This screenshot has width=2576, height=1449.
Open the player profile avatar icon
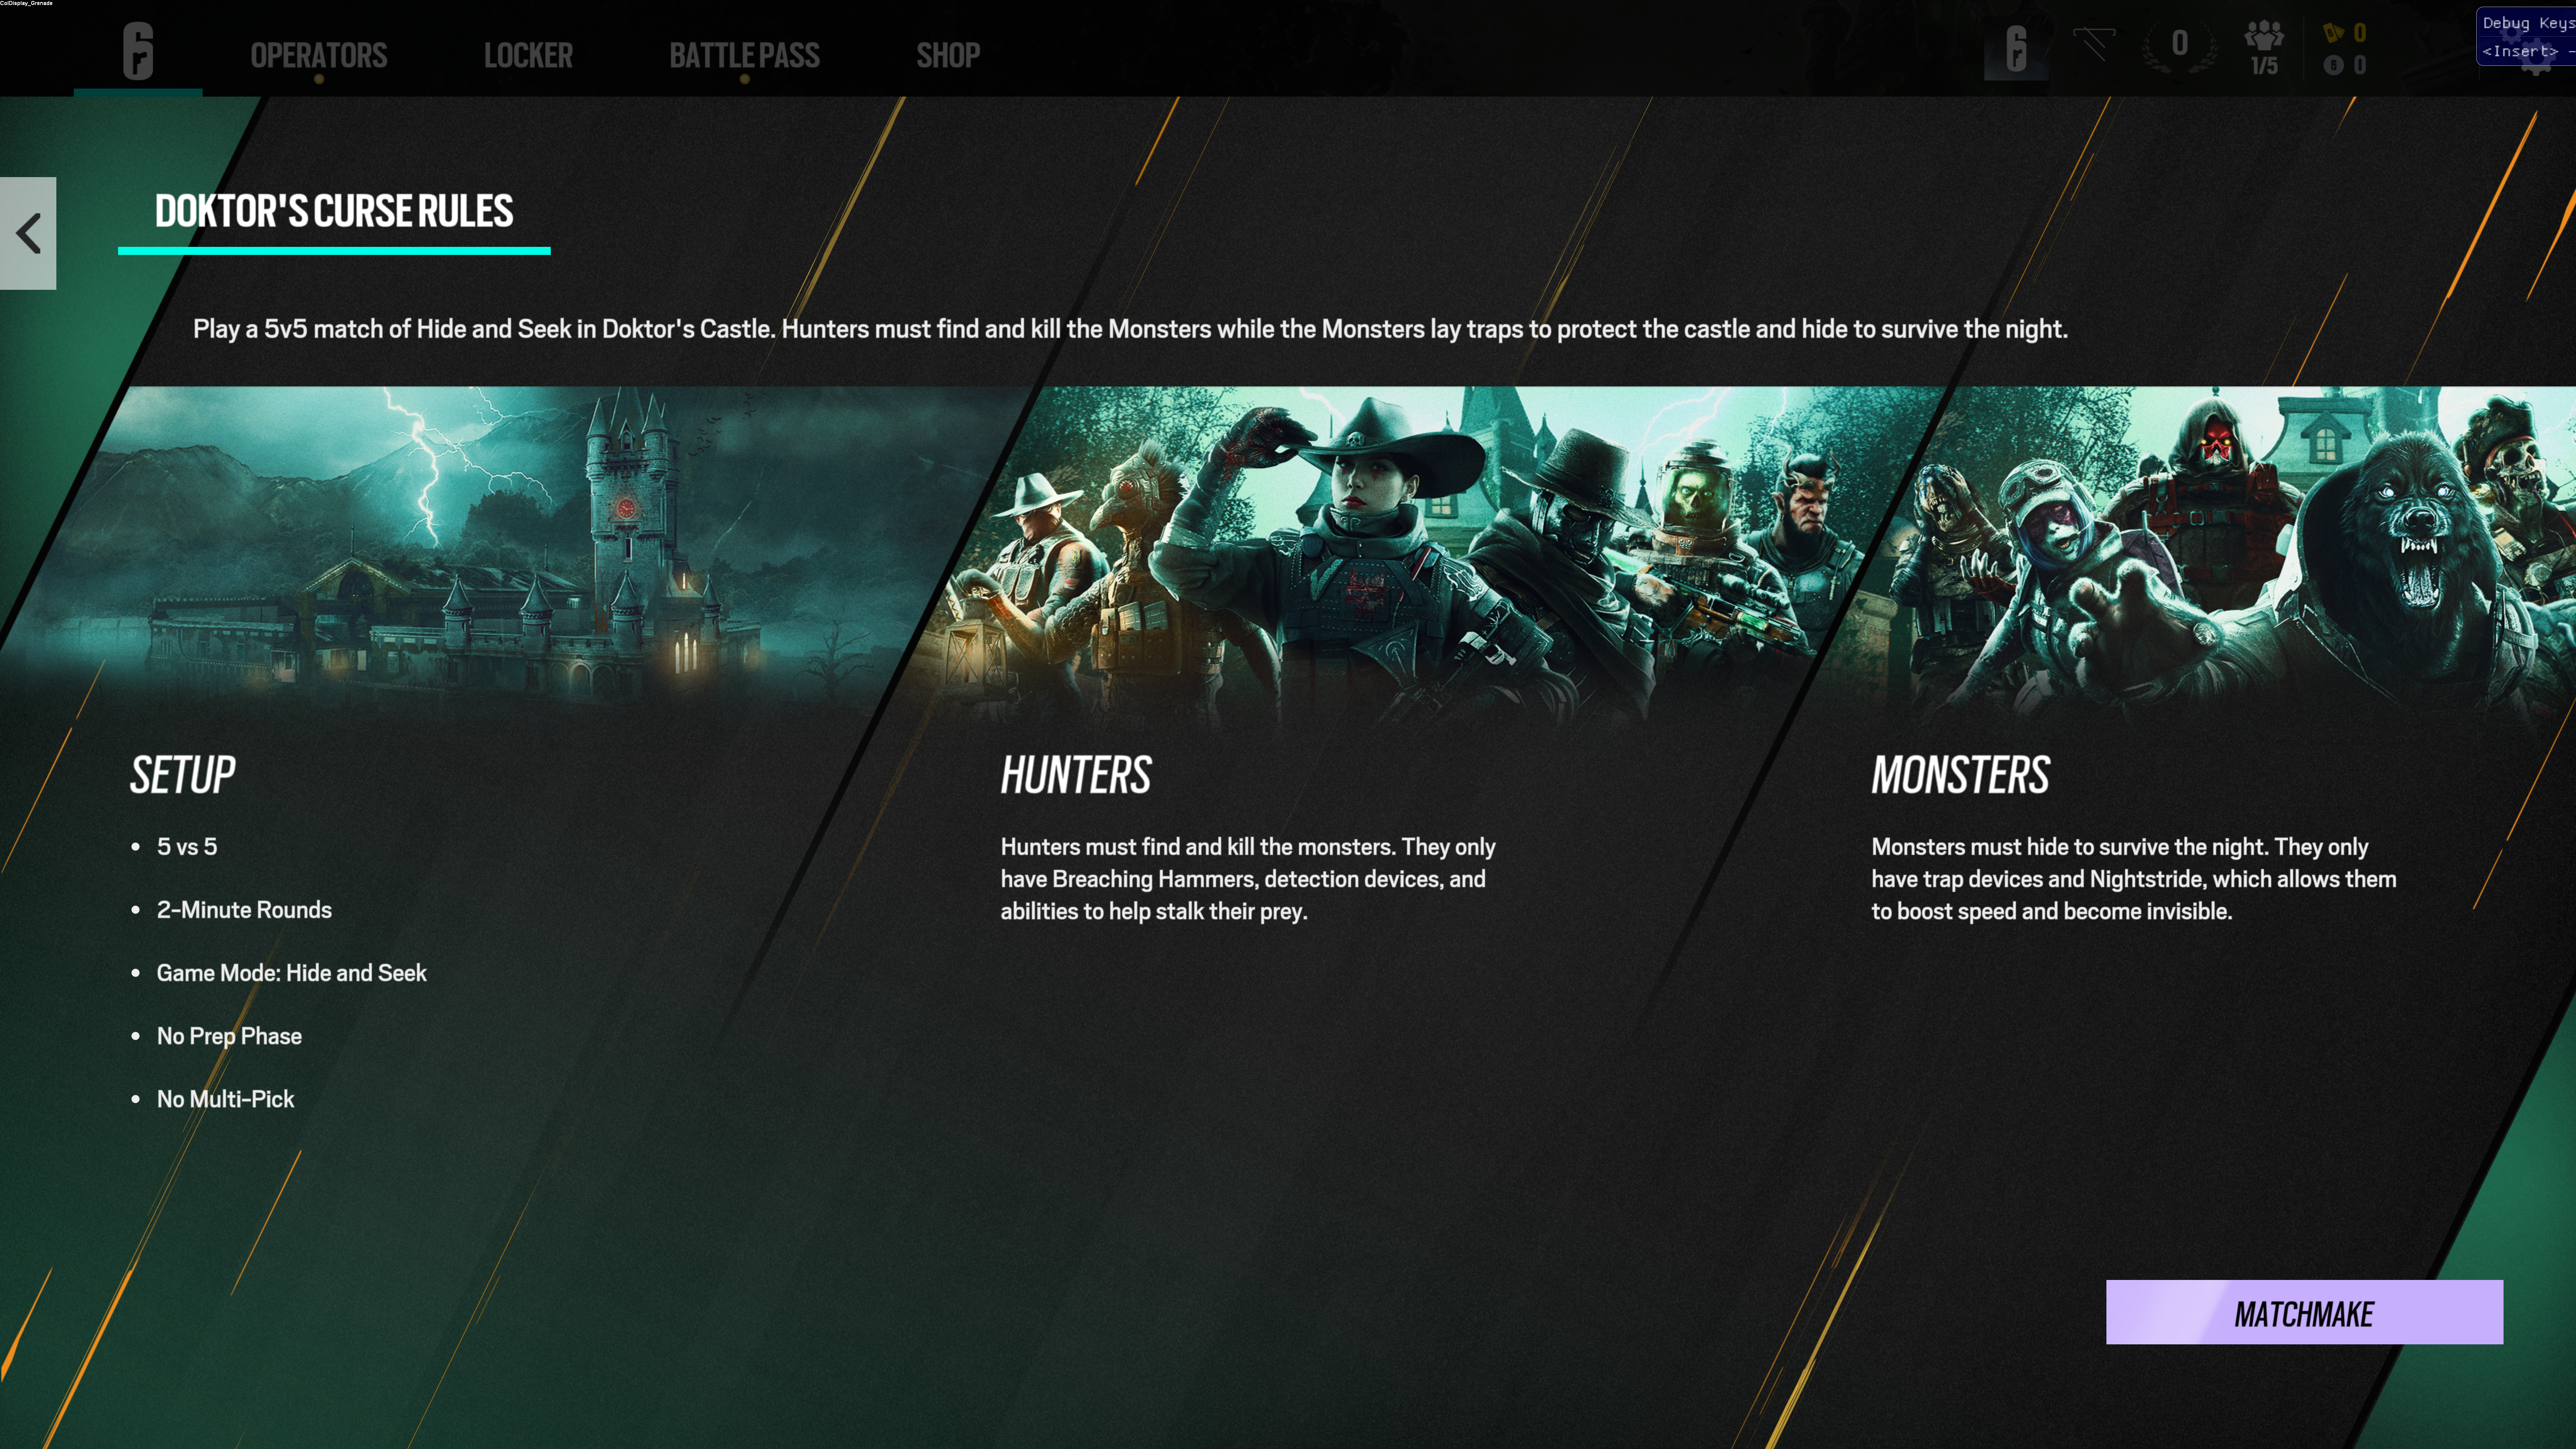click(2016, 48)
